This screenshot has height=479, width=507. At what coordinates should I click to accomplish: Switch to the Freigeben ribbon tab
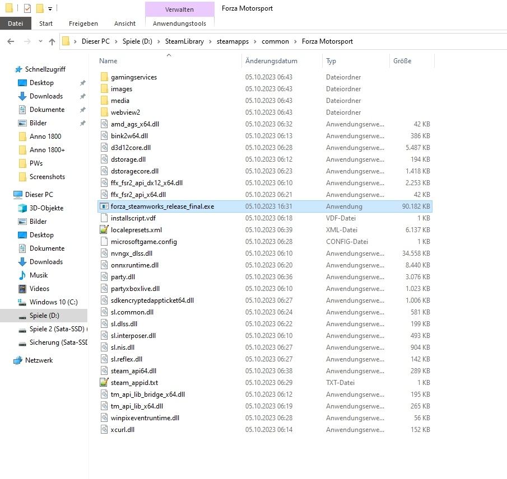click(83, 24)
